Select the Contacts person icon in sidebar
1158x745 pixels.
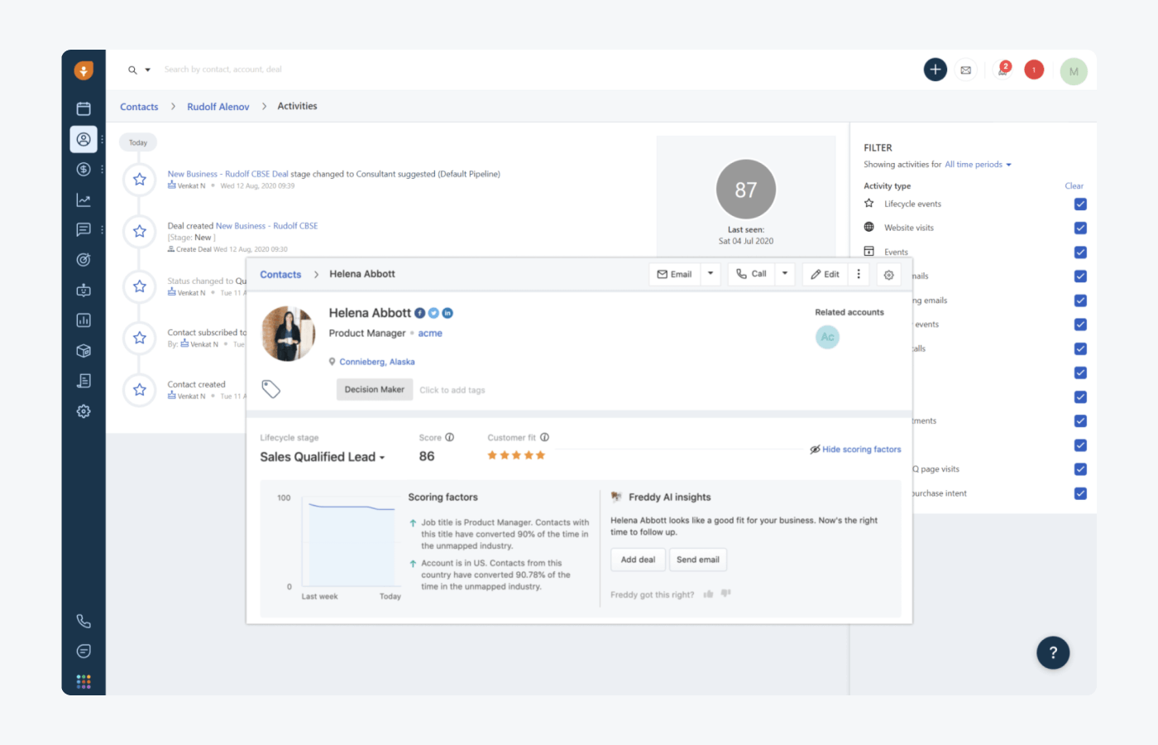click(x=83, y=139)
